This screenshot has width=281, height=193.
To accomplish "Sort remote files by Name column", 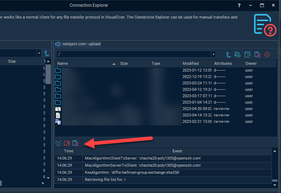I will 85,63.
